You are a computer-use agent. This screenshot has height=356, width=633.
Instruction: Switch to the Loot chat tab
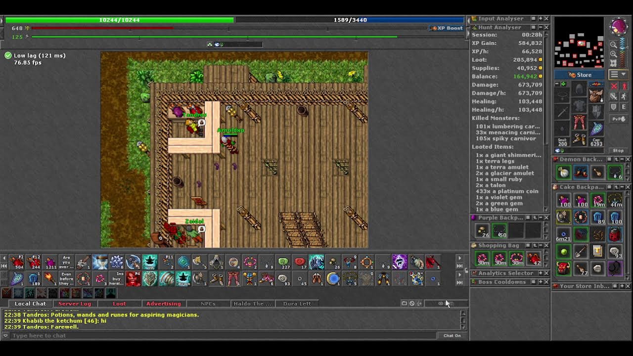[119, 304]
